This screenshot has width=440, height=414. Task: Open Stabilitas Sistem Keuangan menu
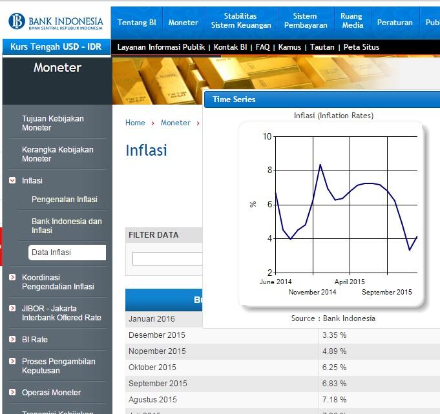(x=241, y=21)
